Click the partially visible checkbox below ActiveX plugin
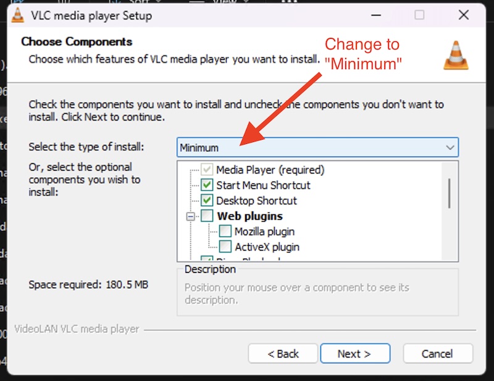This screenshot has width=494, height=381. [207, 259]
